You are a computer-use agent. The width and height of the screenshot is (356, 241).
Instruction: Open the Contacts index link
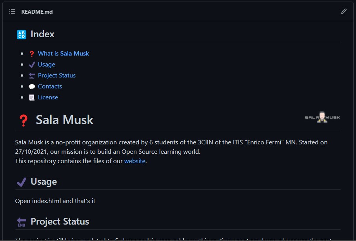[x=50, y=86]
